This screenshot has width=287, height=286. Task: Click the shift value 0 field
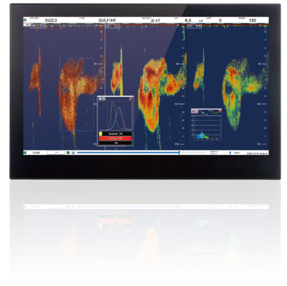tap(220, 20)
